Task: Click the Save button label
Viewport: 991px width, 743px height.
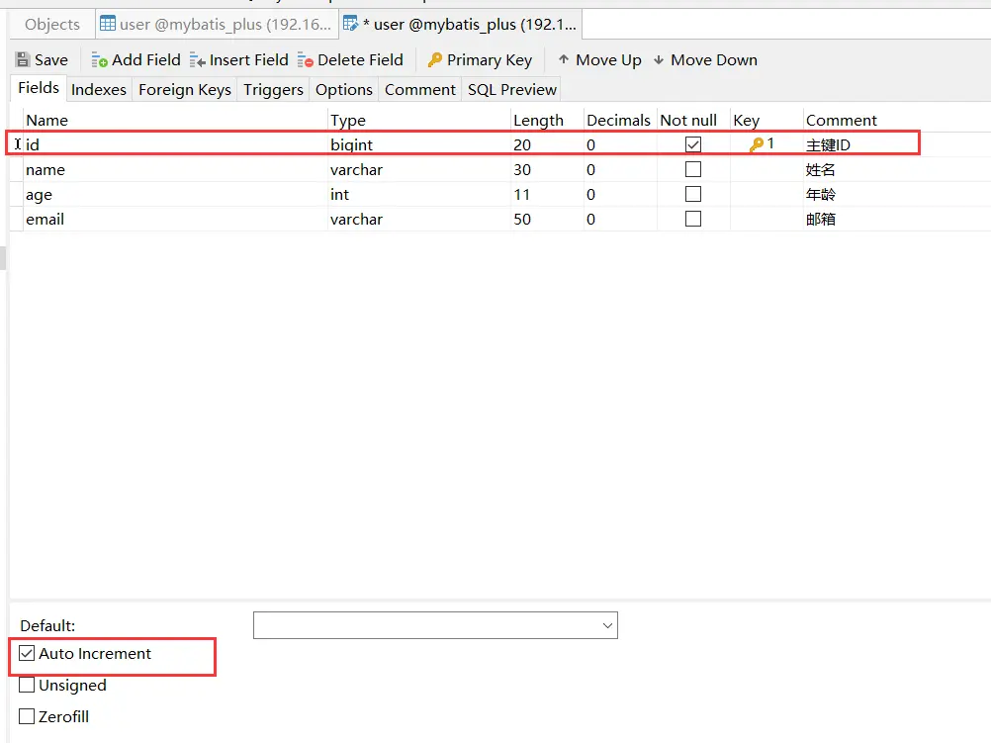Action: pos(51,60)
